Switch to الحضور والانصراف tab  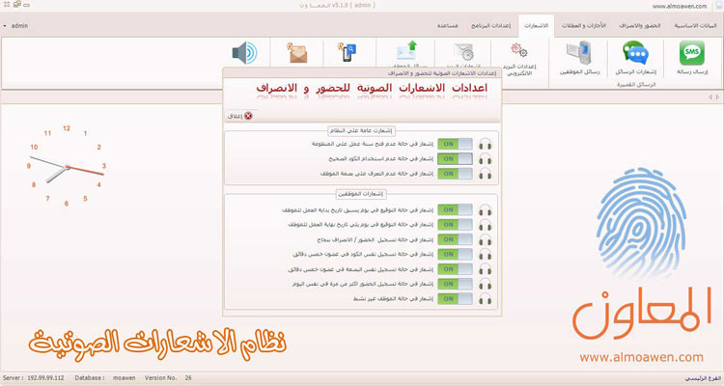coord(639,26)
